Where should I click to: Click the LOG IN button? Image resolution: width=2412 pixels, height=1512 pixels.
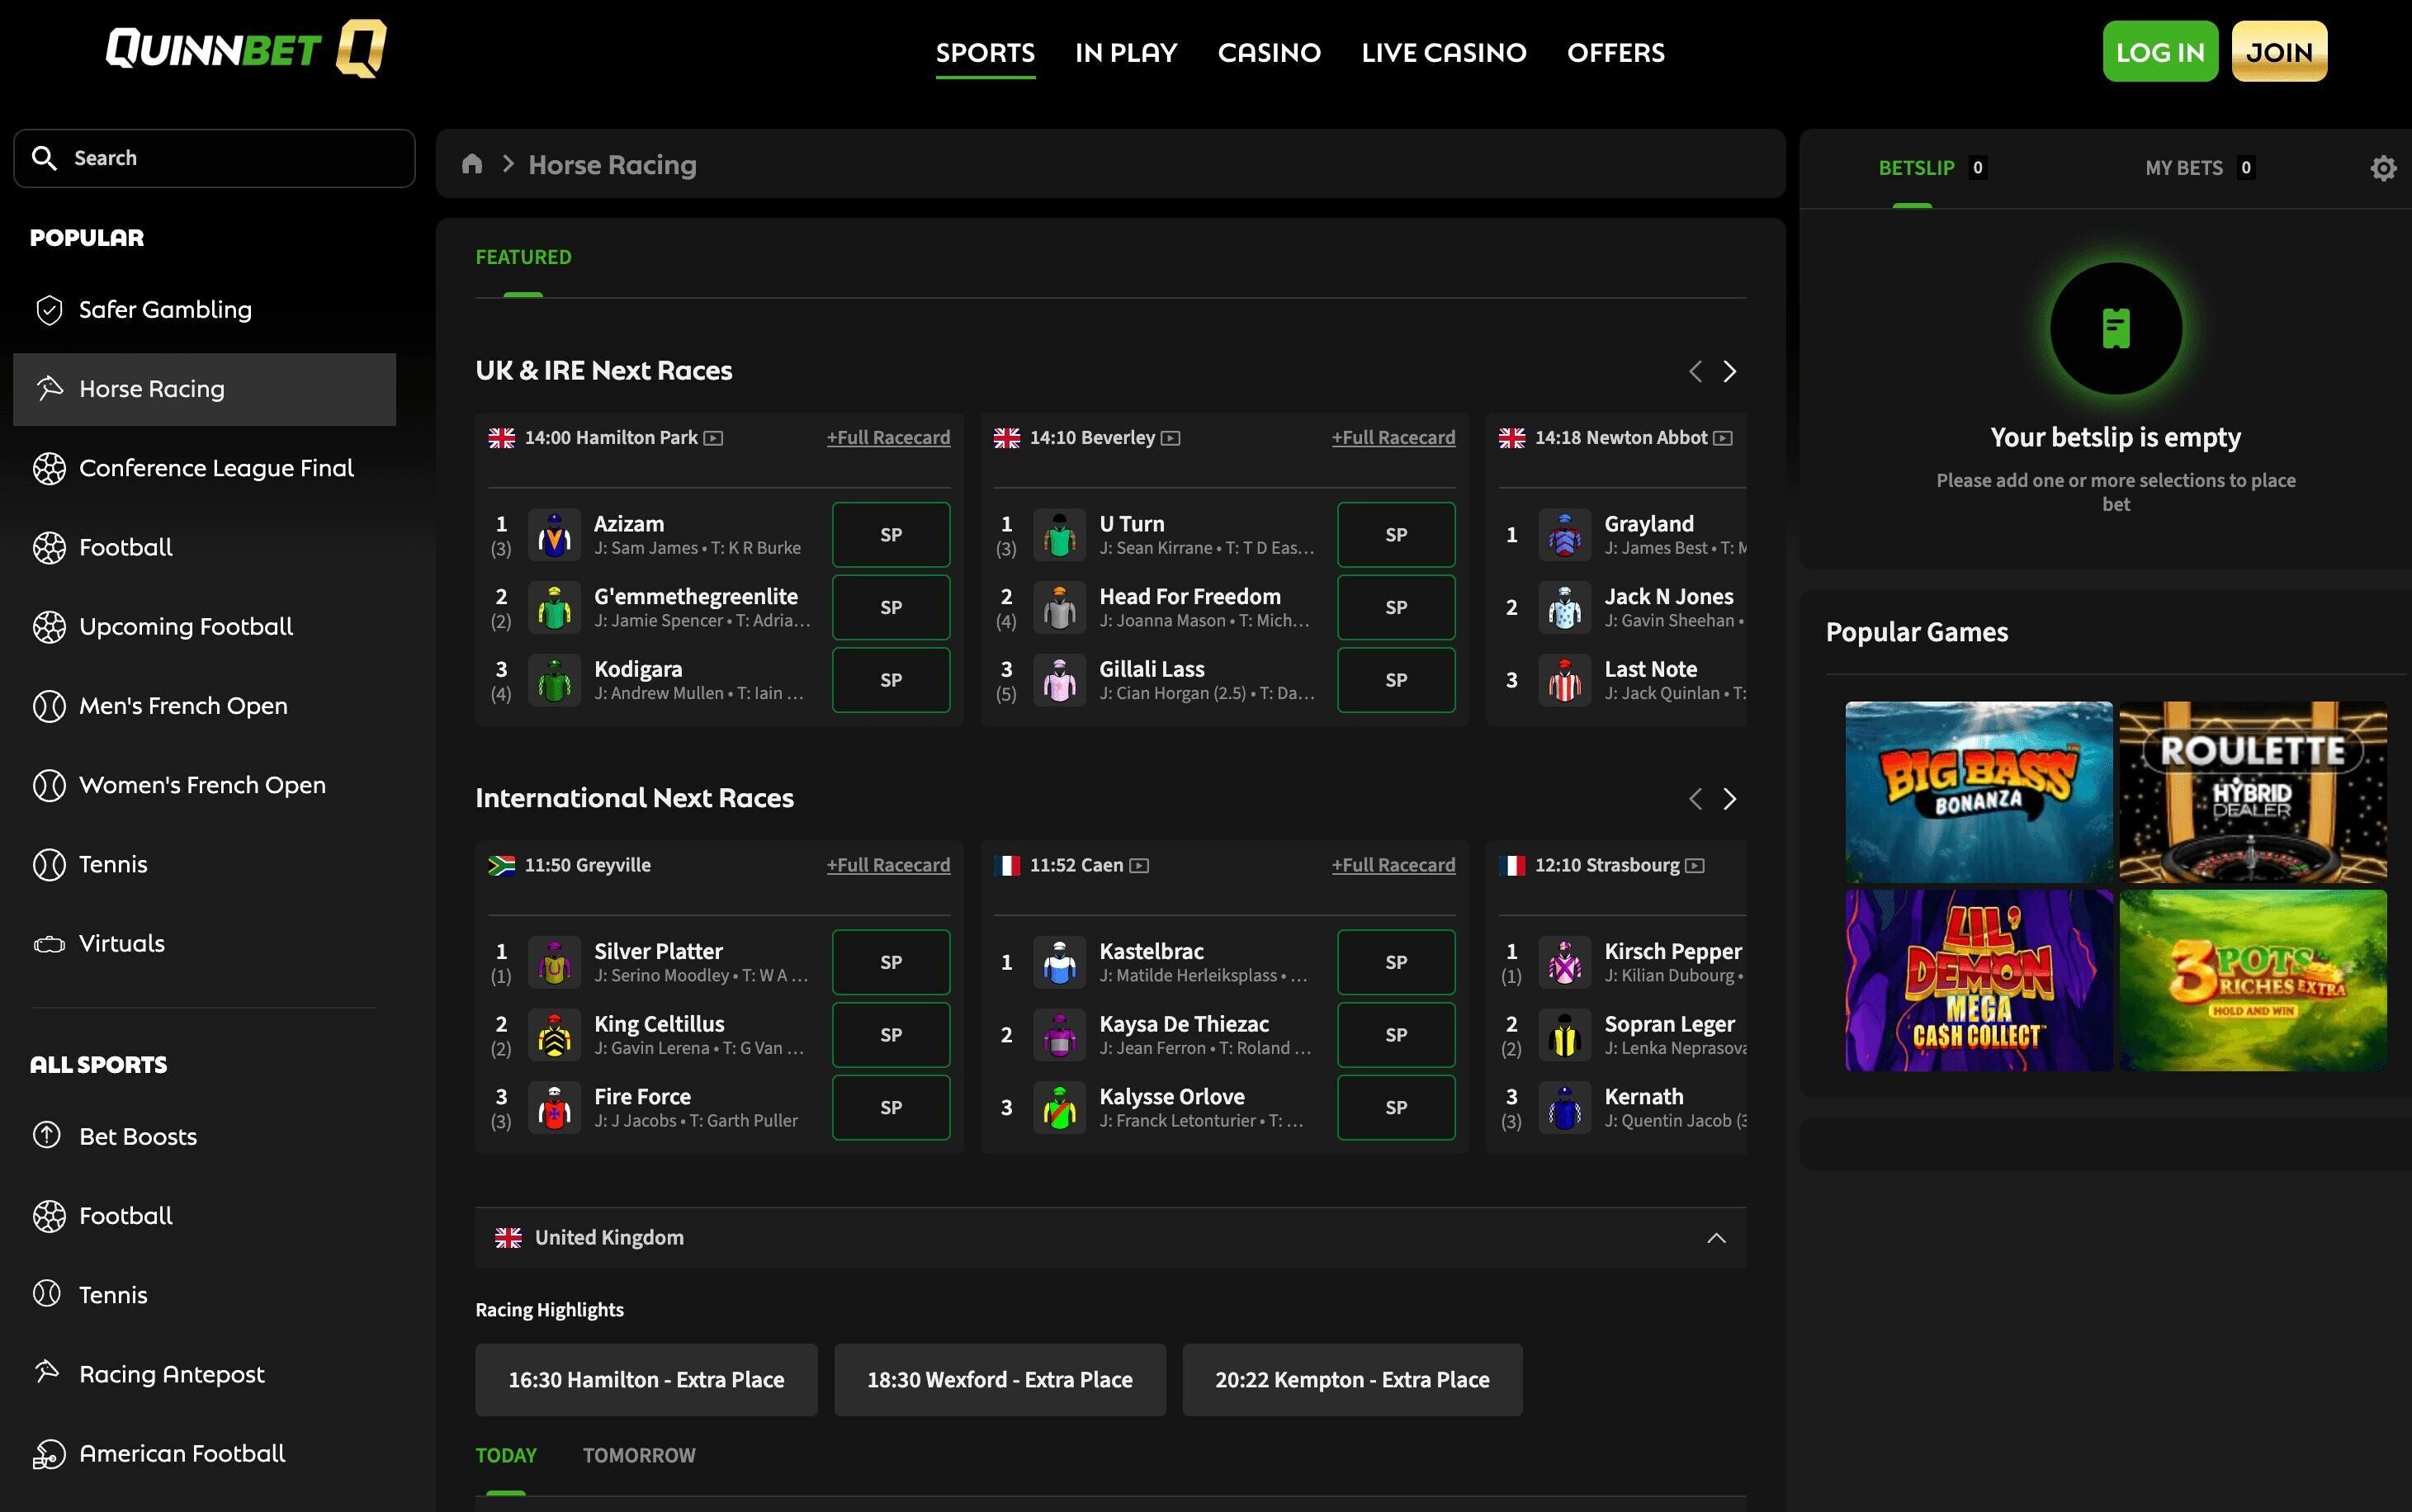click(x=2160, y=51)
